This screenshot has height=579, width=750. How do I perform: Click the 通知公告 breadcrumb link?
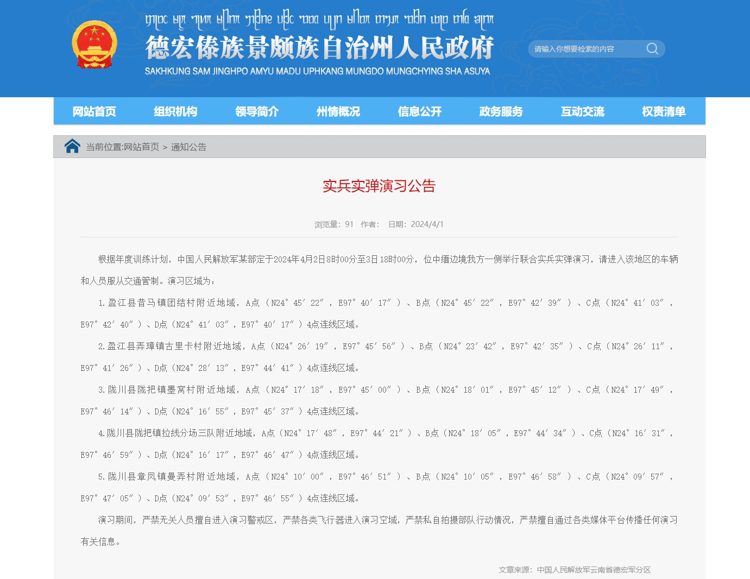point(189,147)
